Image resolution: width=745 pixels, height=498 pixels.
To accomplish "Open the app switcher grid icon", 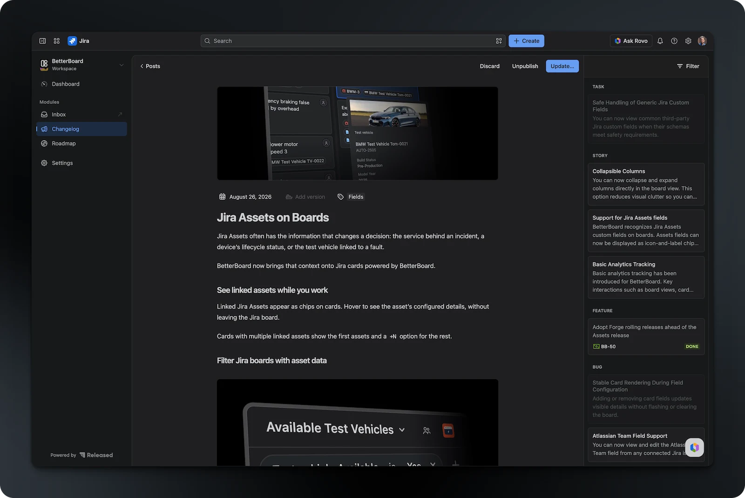I will click(57, 41).
